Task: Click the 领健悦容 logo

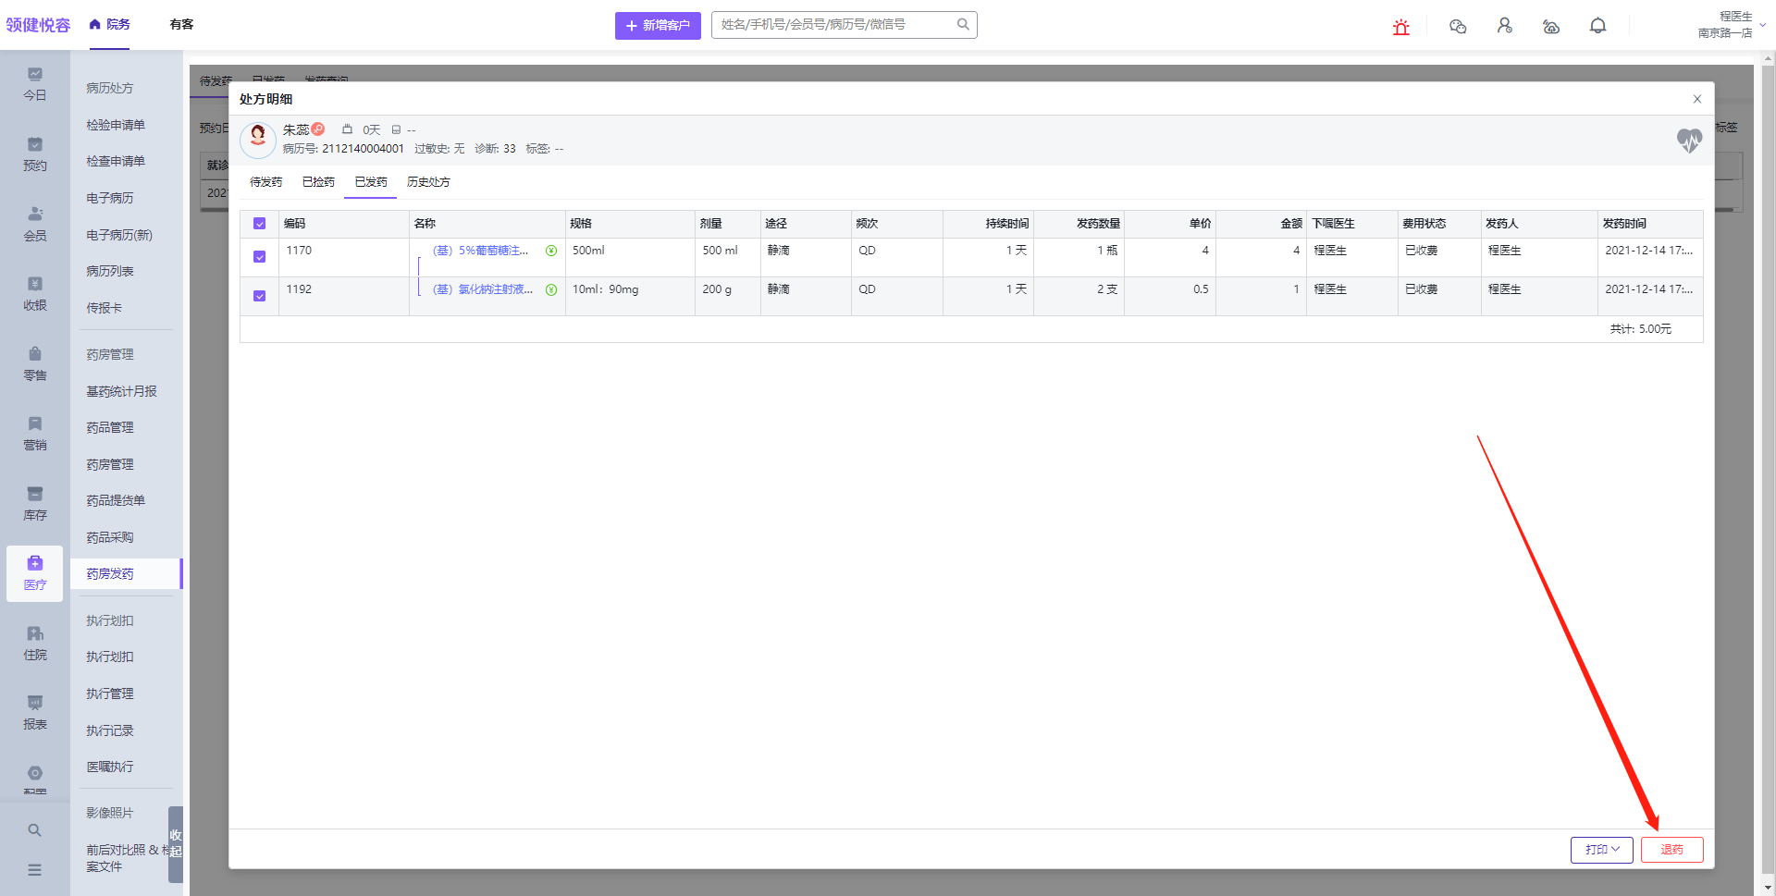Action: point(38,25)
